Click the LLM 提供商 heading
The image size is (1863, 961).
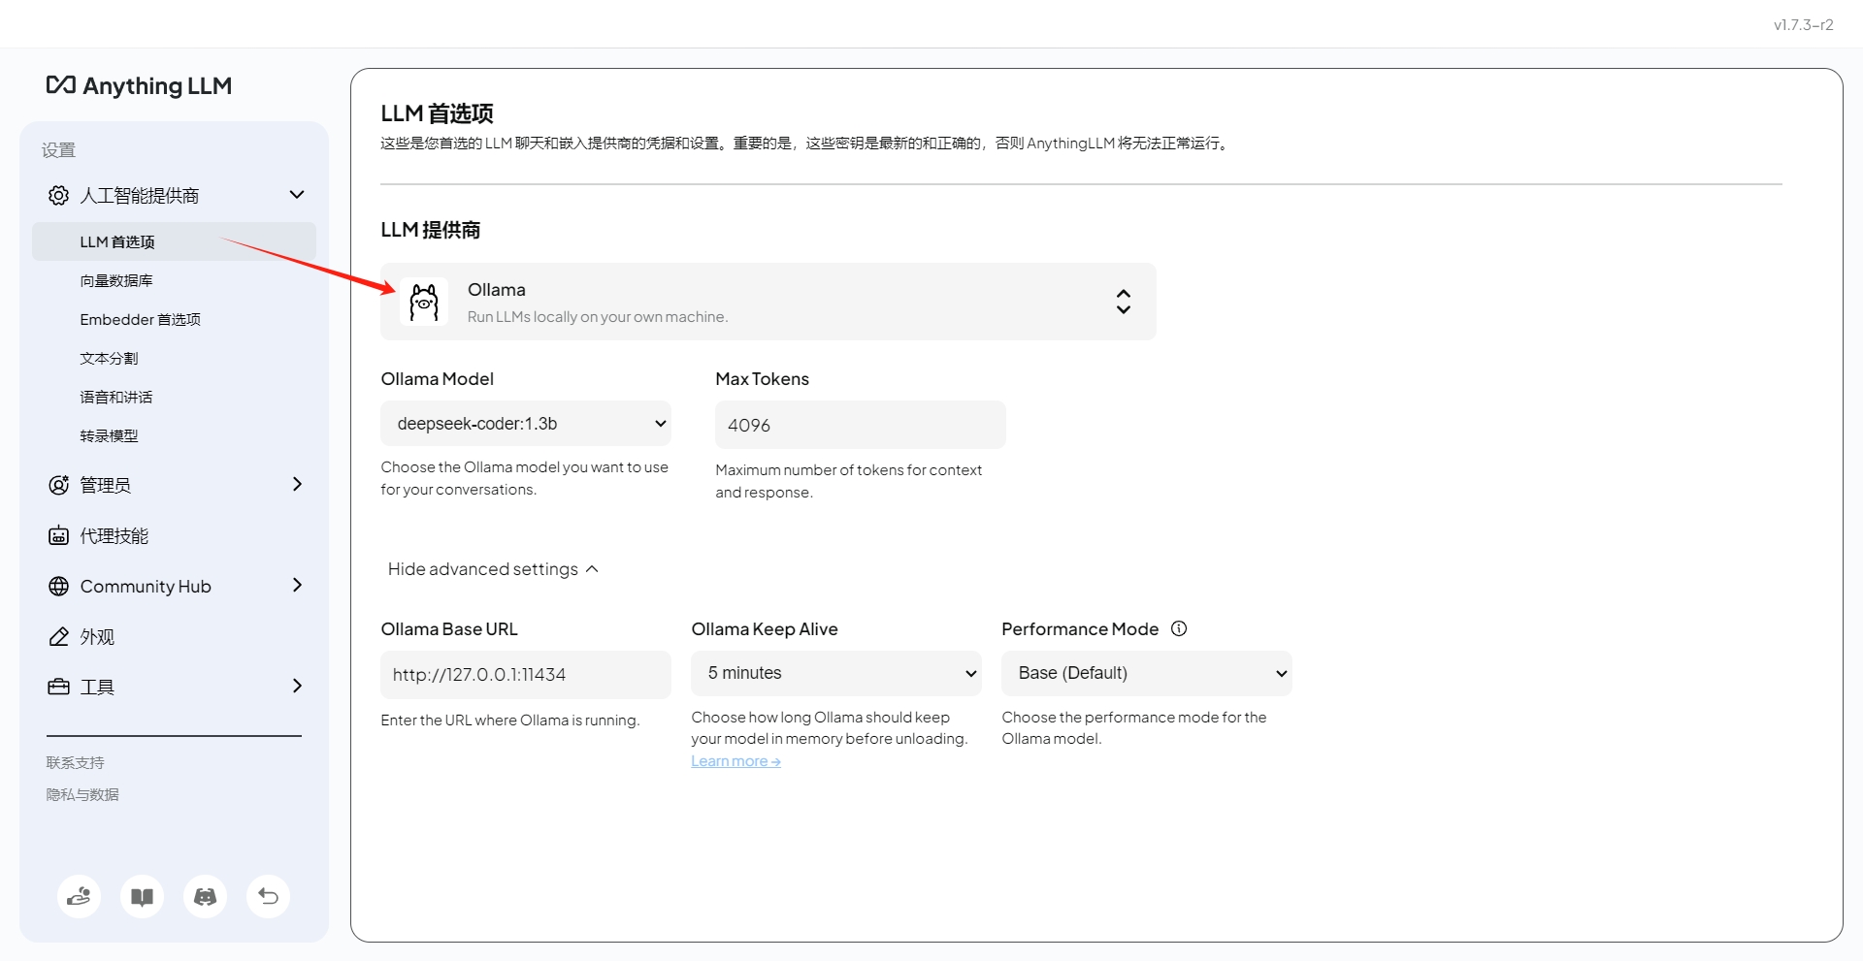tap(431, 230)
